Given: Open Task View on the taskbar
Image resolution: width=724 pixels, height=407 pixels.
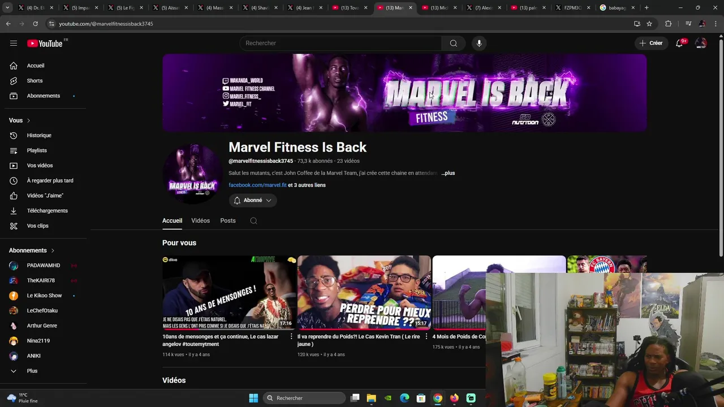Looking at the screenshot, I should click(x=355, y=398).
